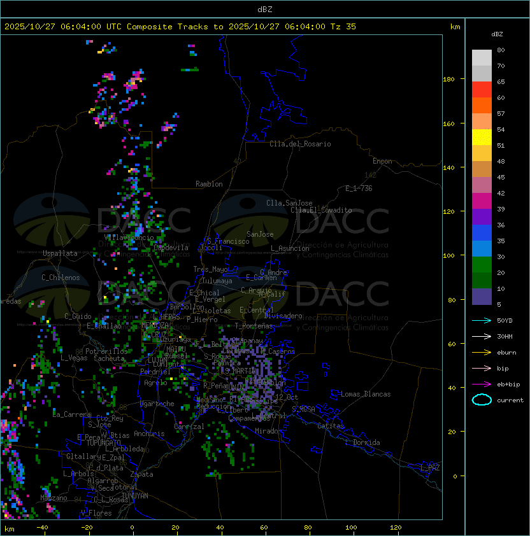This screenshot has width=530, height=536.
Task: Click the cyan 50YD arrow icon
Action: coord(482,320)
